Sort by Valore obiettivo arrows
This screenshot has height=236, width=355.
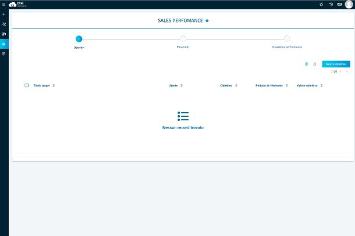point(321,85)
